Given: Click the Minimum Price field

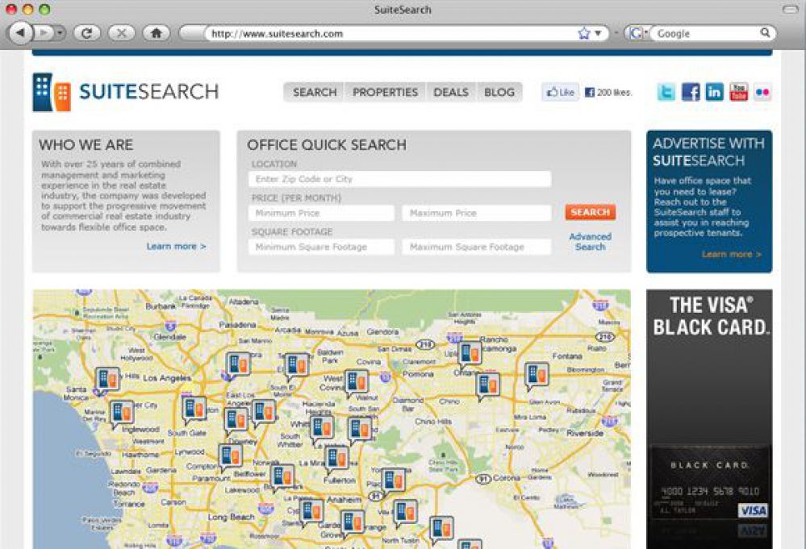Looking at the screenshot, I should click(321, 213).
